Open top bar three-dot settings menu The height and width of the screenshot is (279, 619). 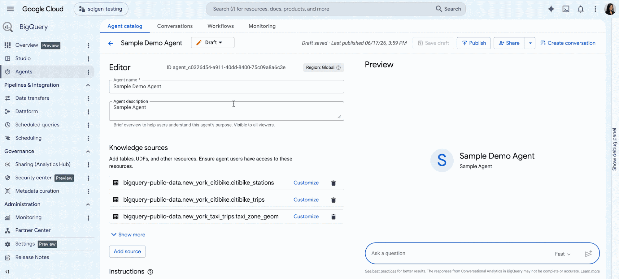pyautogui.click(x=595, y=9)
